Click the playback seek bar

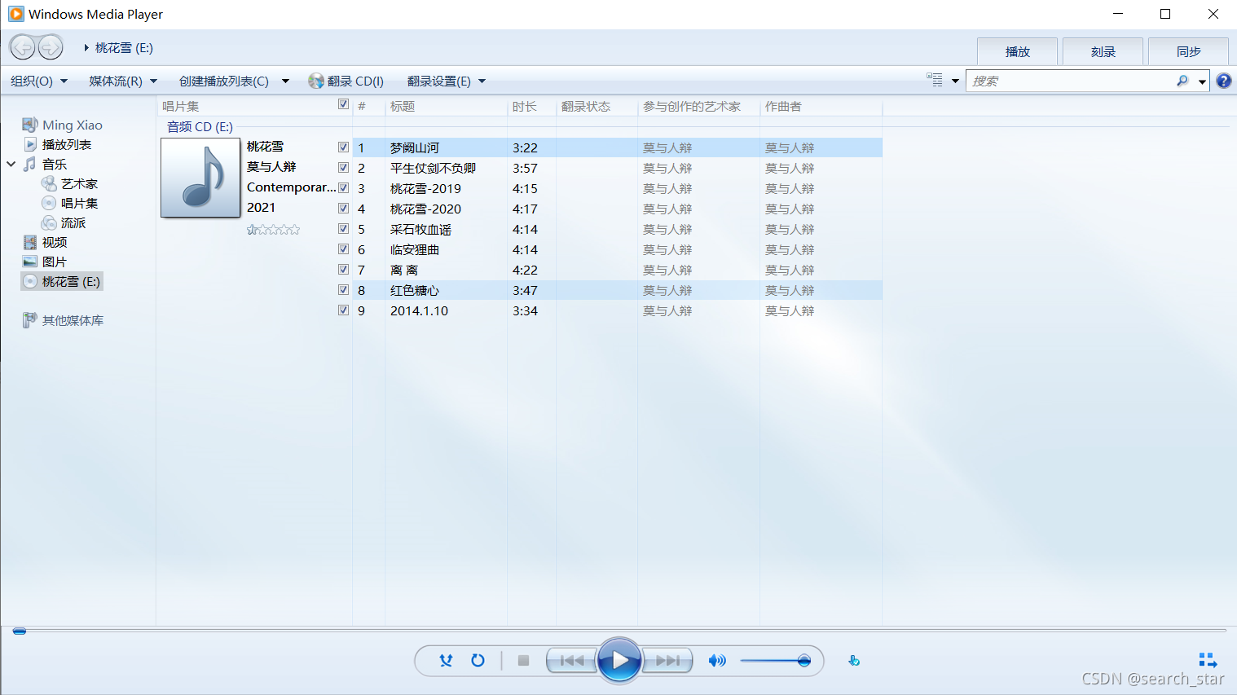coord(619,631)
